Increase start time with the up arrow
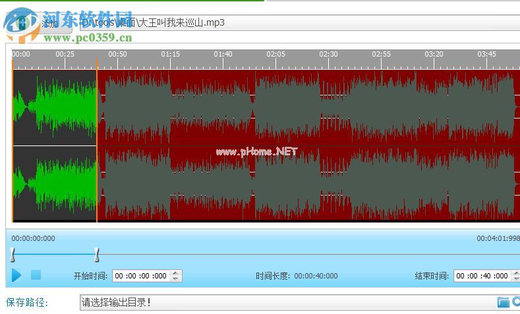The width and height of the screenshot is (520, 314). 176,273
